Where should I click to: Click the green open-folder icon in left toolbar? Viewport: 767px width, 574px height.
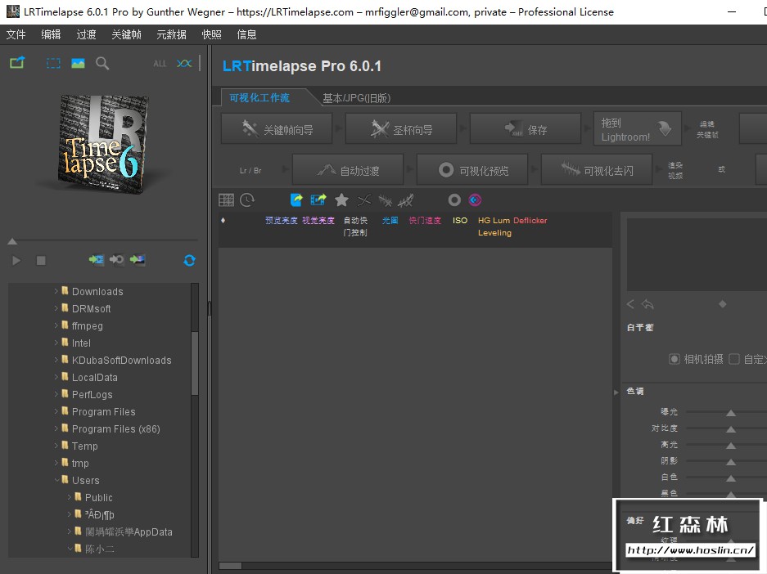point(17,63)
